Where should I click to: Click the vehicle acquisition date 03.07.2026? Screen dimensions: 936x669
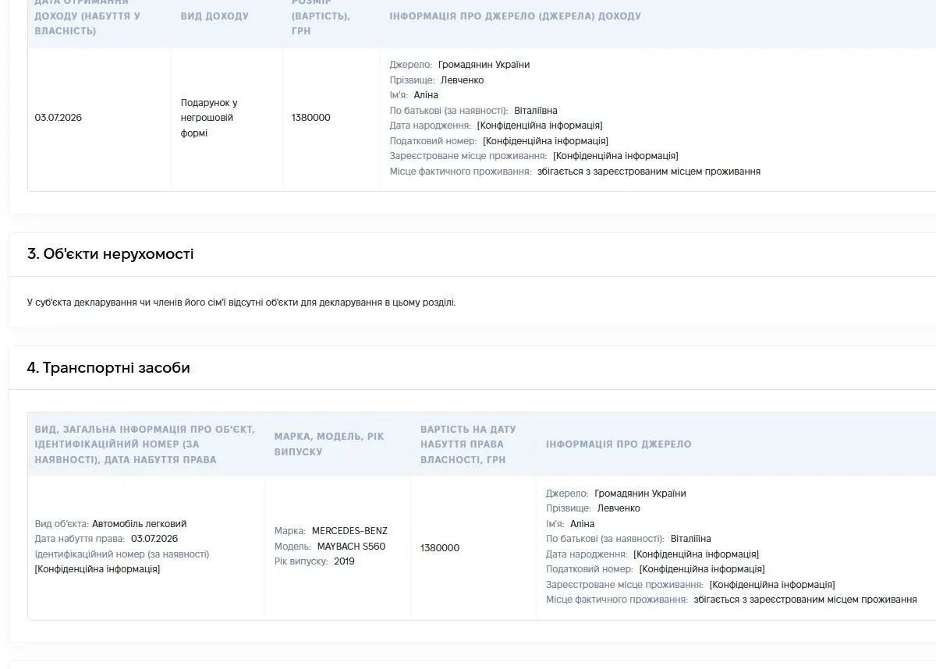click(x=154, y=539)
